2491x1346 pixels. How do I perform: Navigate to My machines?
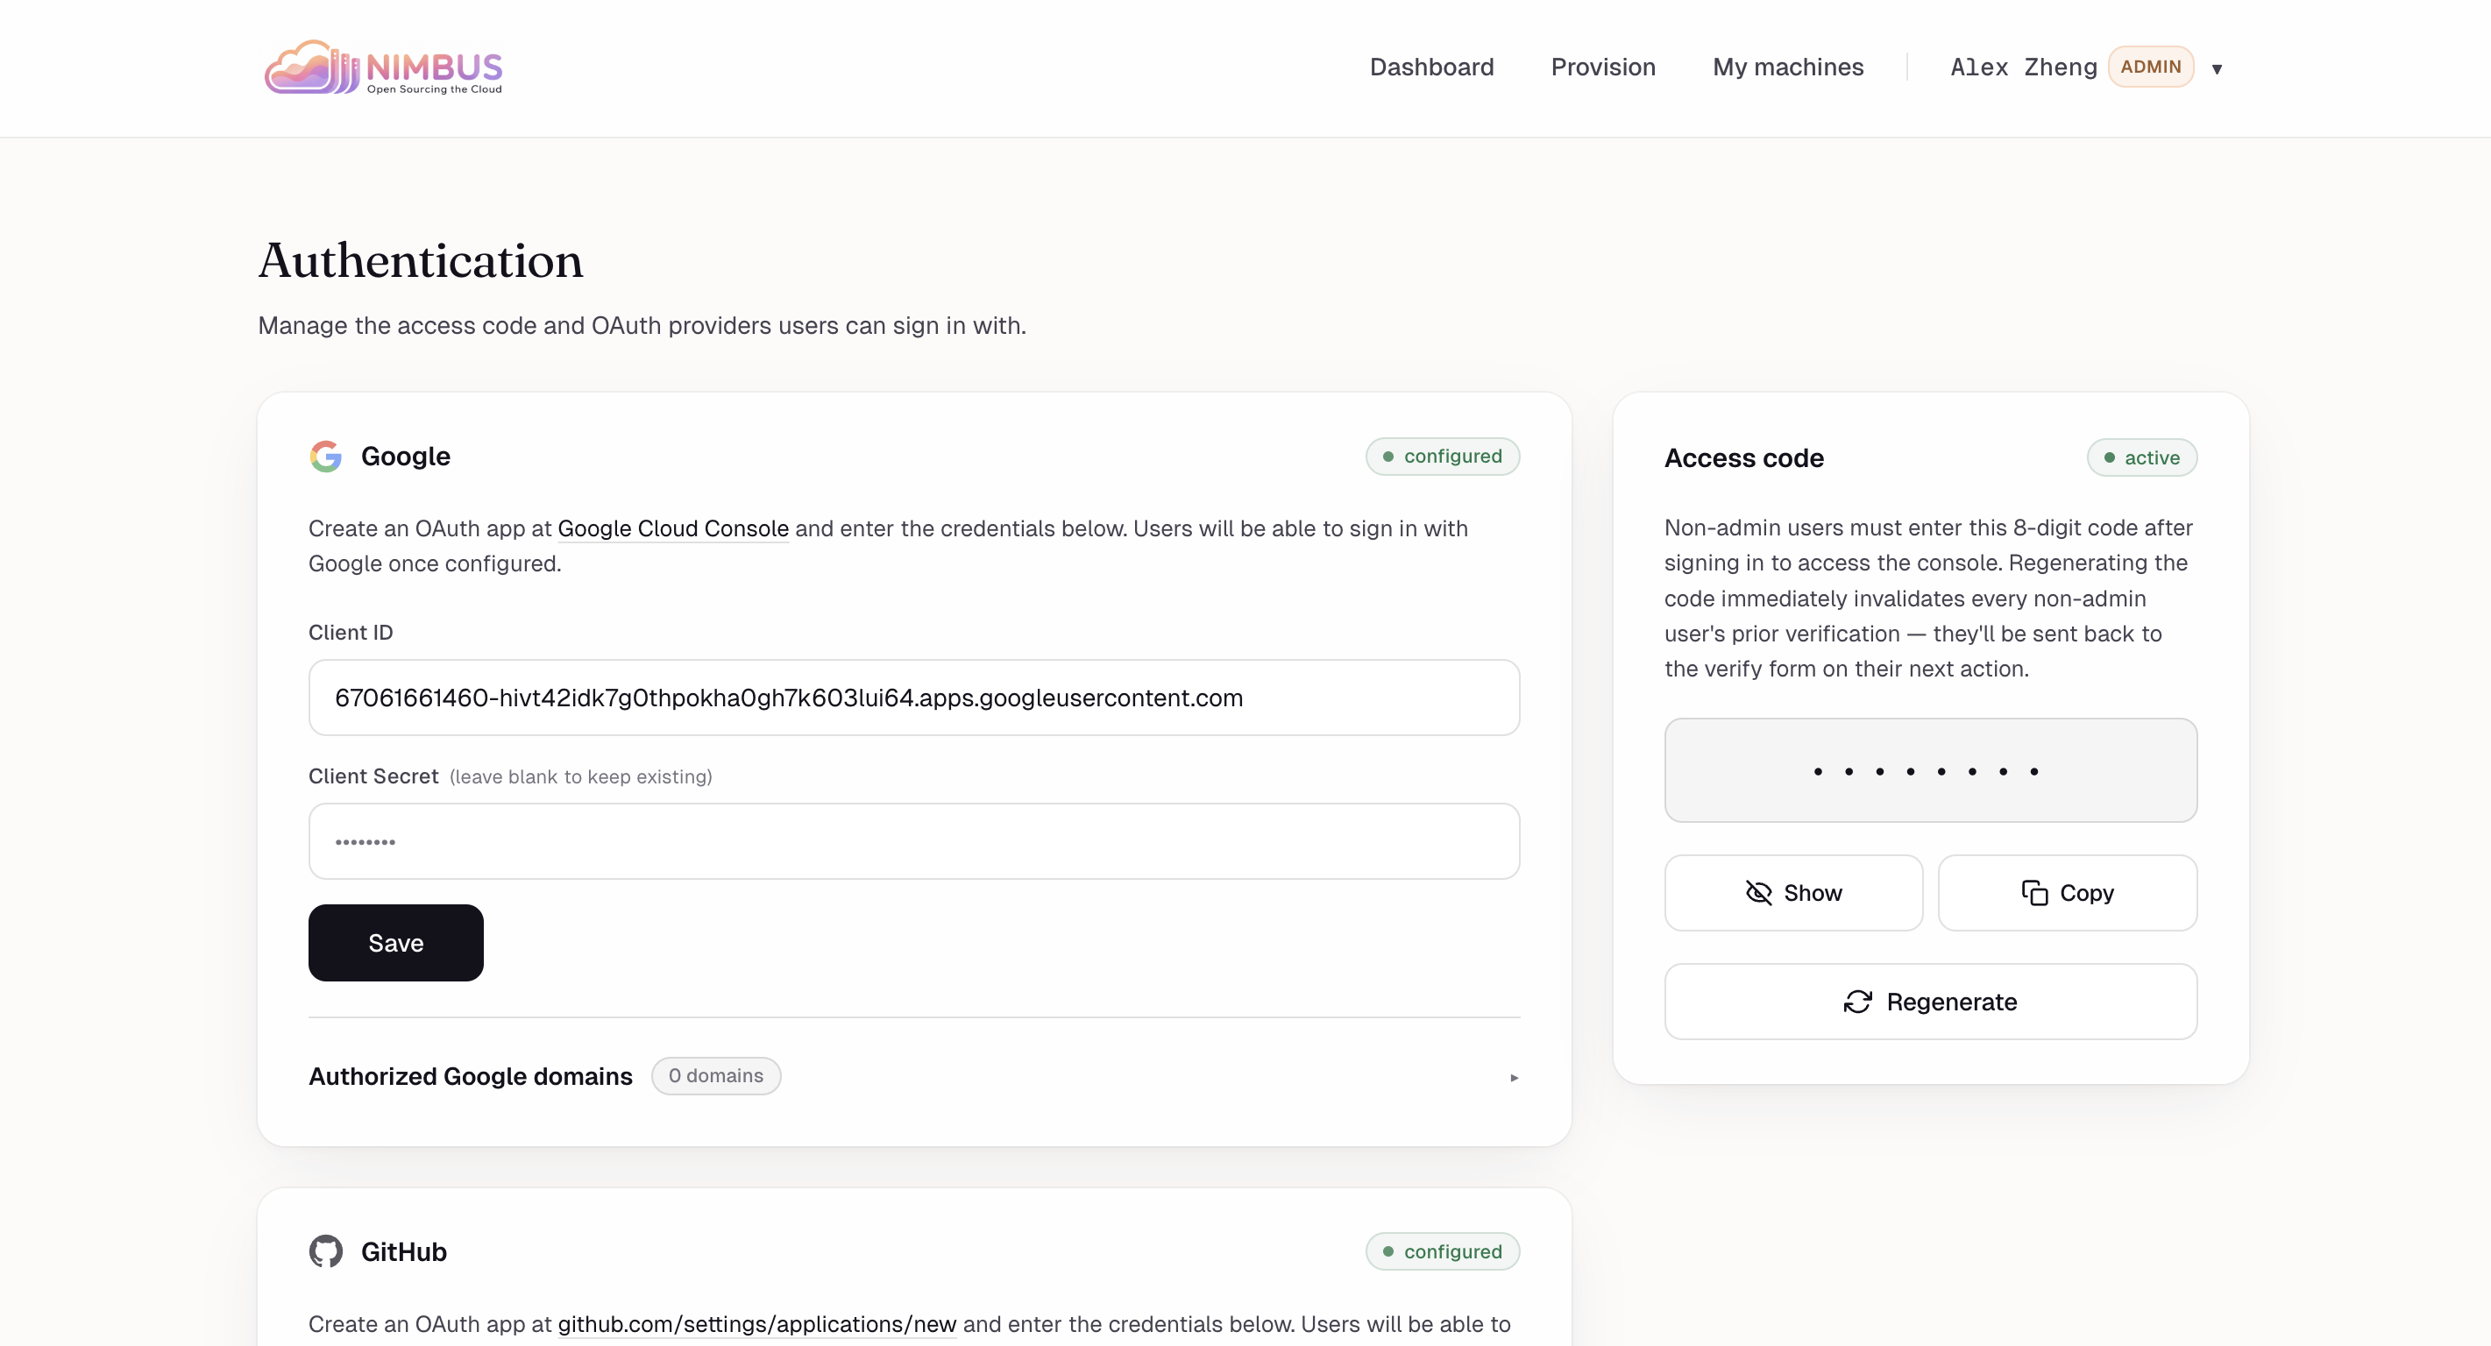[x=1787, y=67]
